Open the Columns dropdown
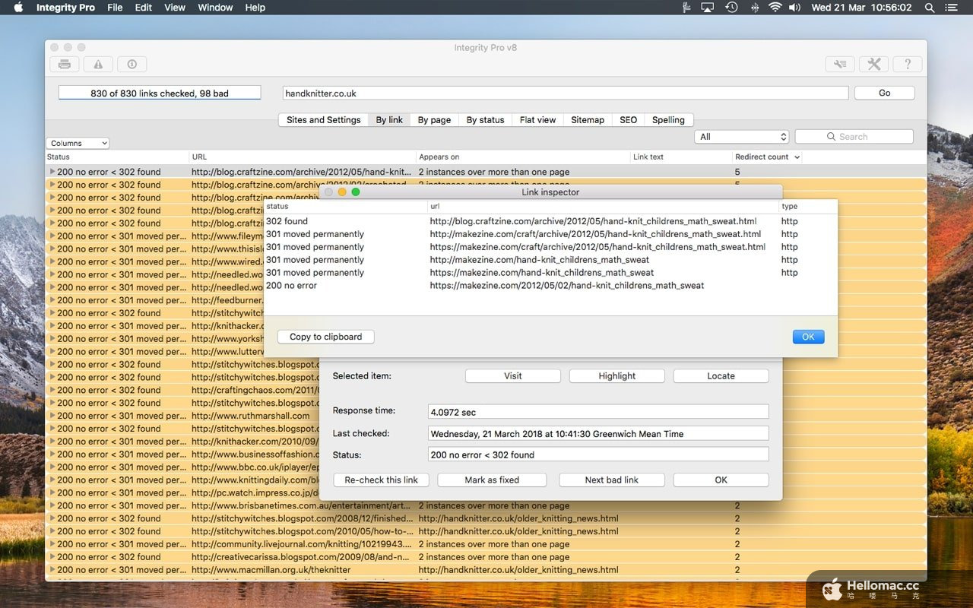Viewport: 973px width, 608px height. pyautogui.click(x=78, y=143)
